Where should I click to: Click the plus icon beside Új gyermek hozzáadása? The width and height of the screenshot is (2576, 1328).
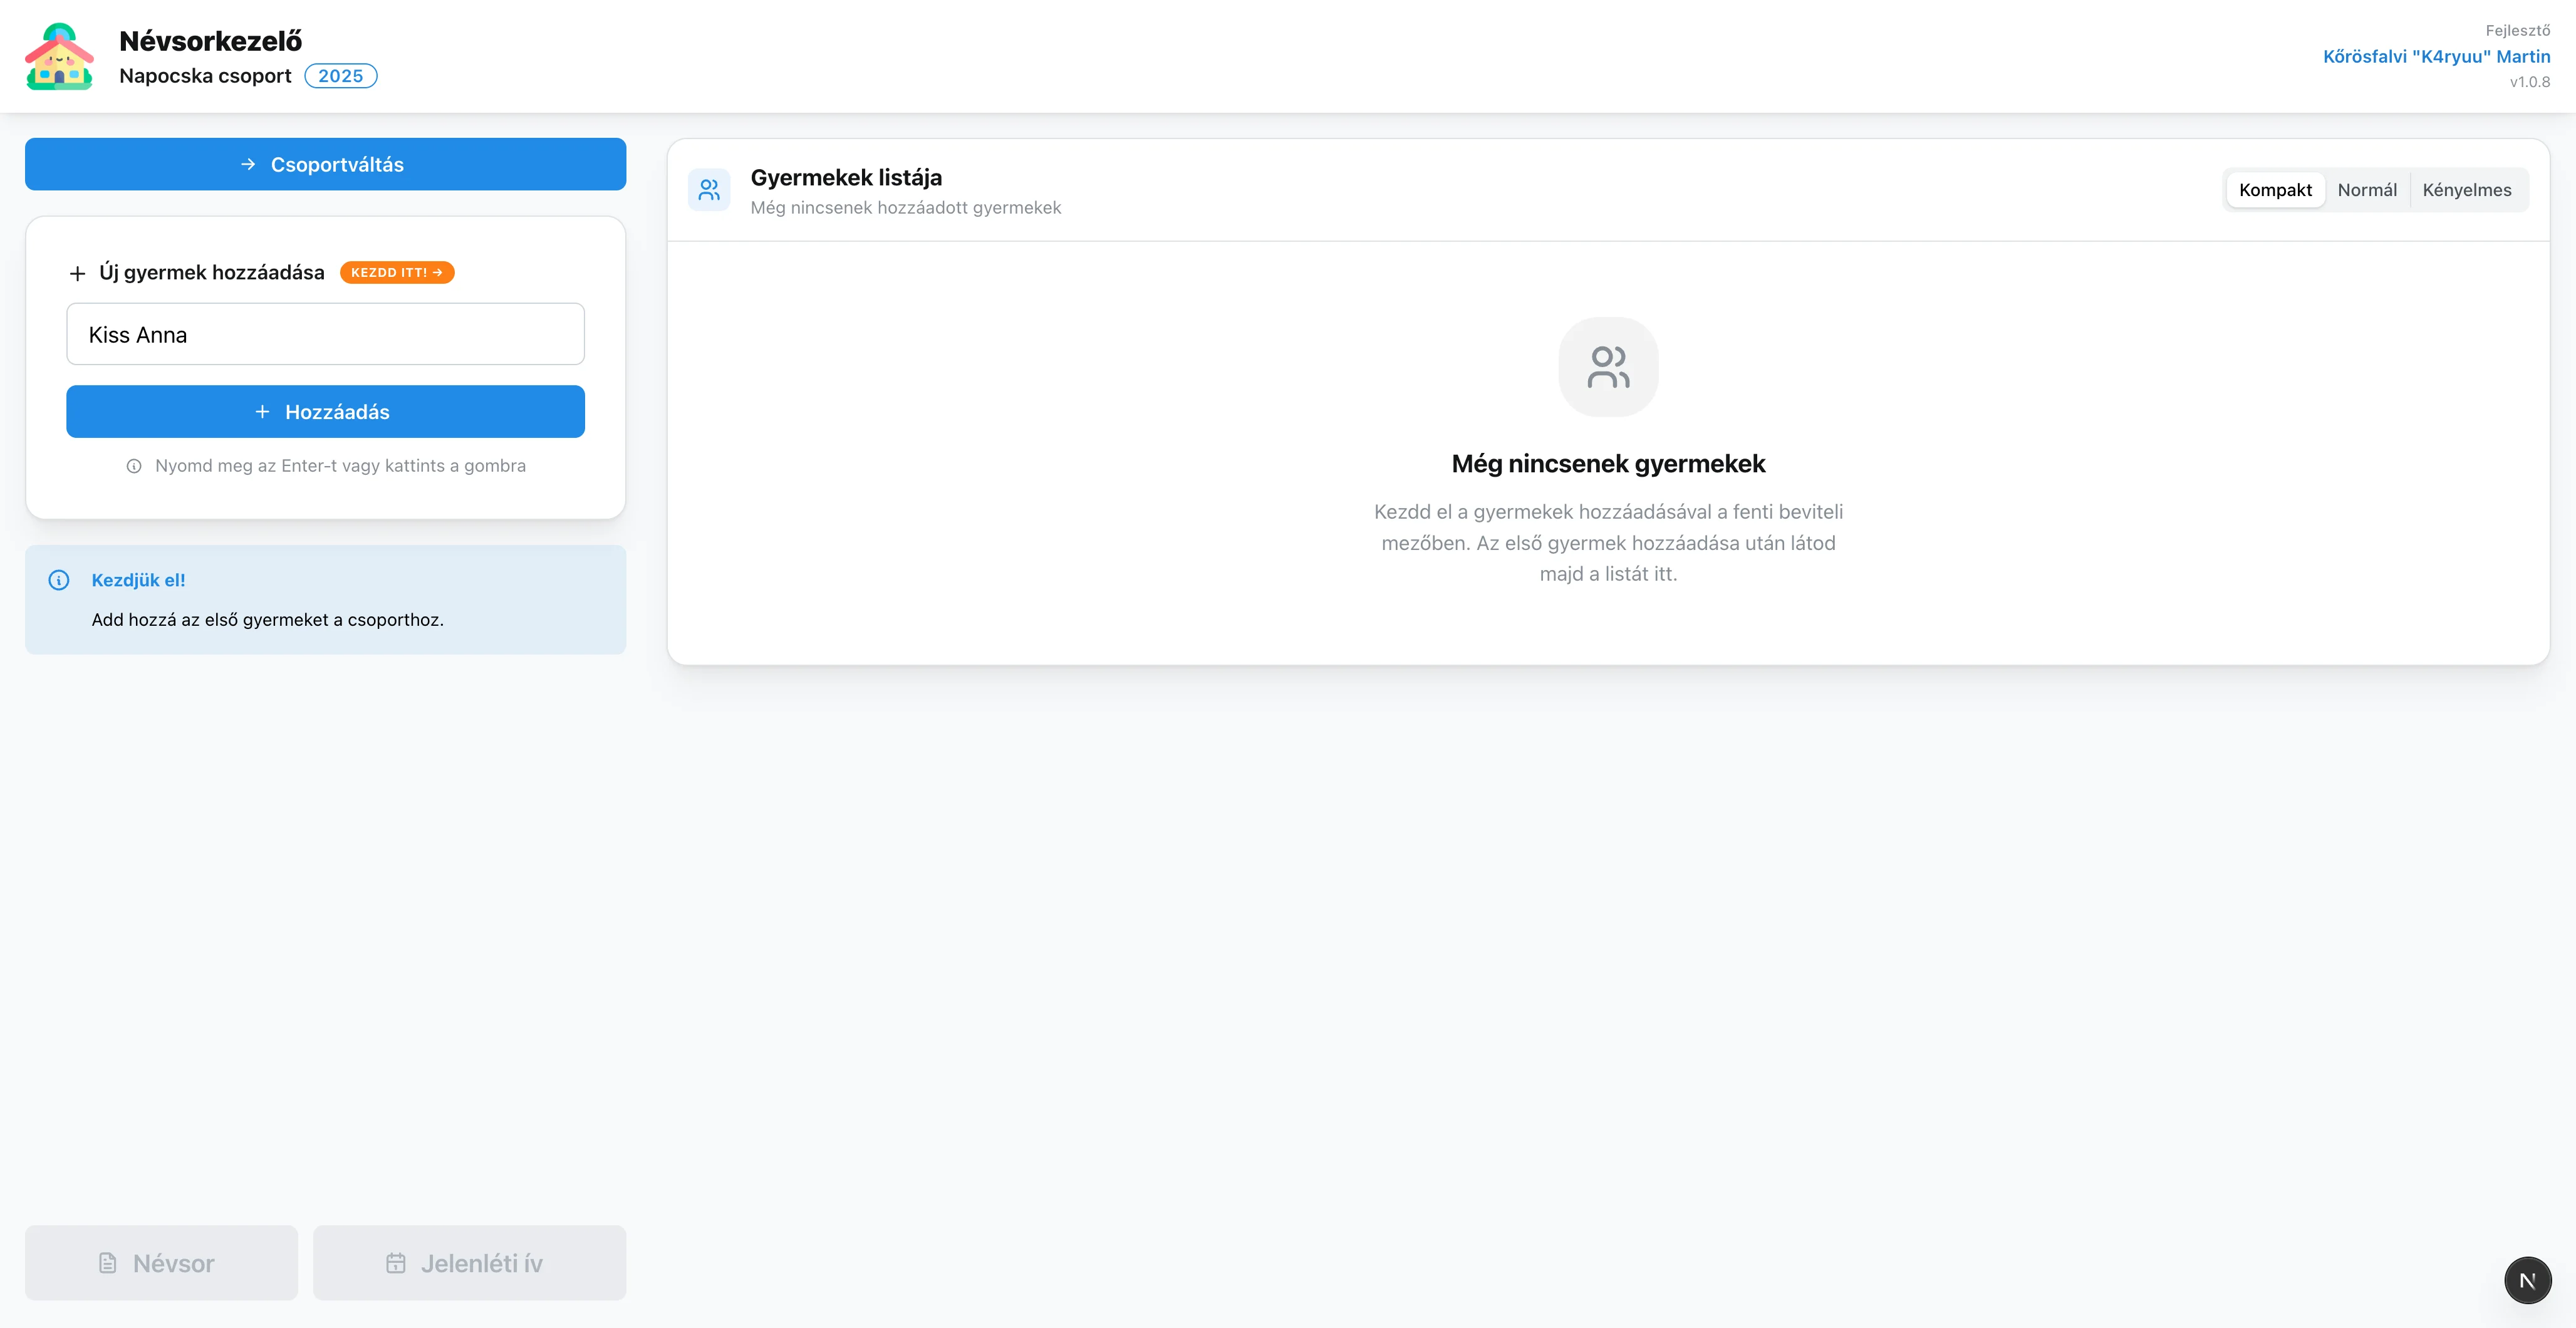point(77,273)
